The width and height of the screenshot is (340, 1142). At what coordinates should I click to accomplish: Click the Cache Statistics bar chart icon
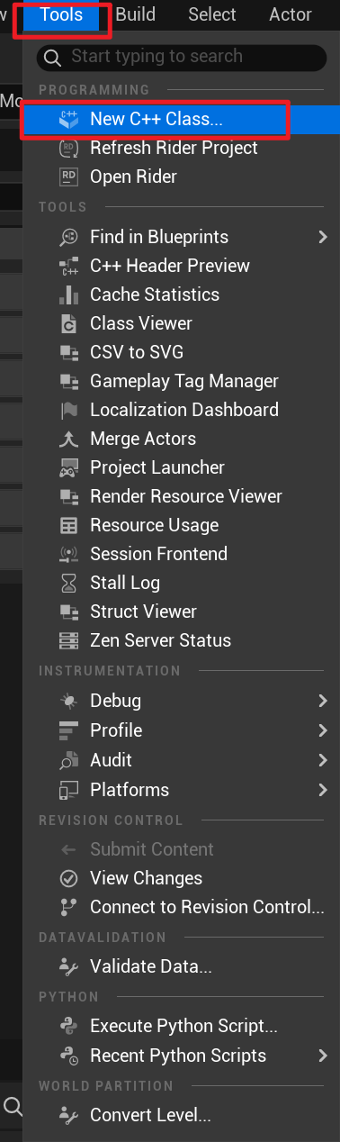69,295
